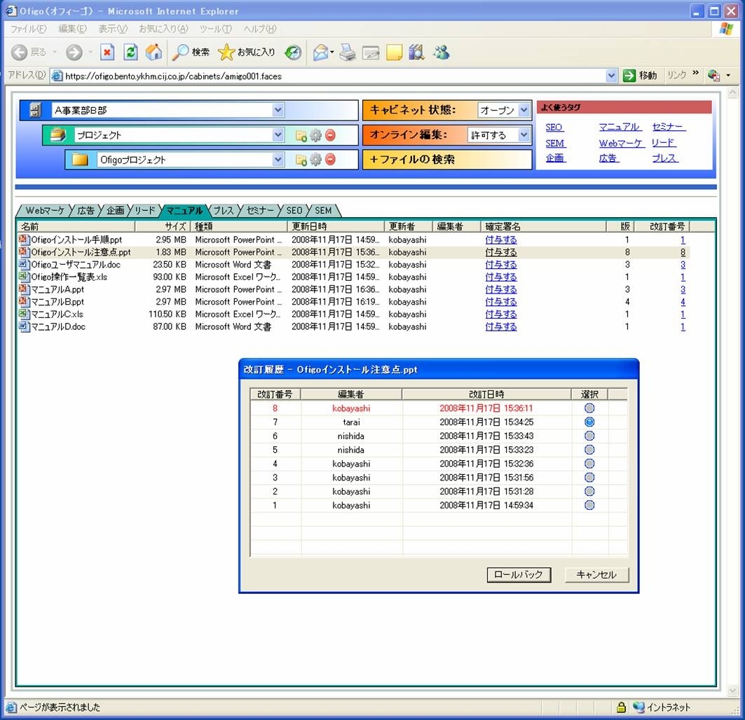Expand the ＋ファイルの検索 panel
Image resolution: width=745 pixels, height=720 pixels.
pyautogui.click(x=446, y=160)
